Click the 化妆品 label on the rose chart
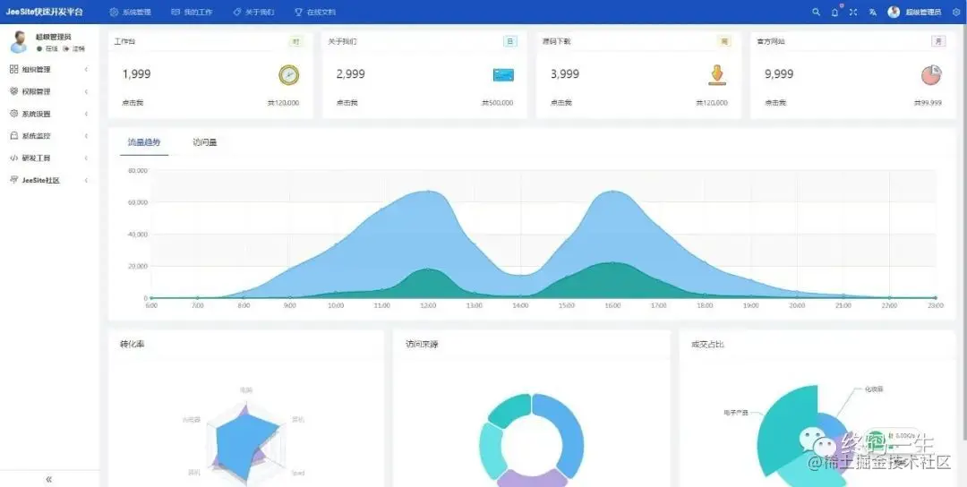 pos(874,389)
